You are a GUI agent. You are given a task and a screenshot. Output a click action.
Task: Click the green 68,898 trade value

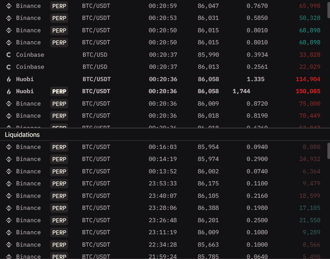[x=309, y=30]
